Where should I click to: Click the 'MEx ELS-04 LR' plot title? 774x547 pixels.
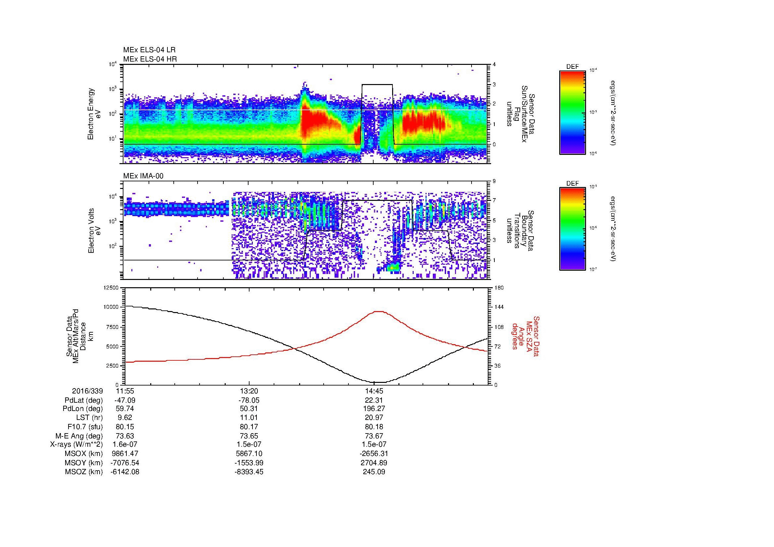[149, 50]
